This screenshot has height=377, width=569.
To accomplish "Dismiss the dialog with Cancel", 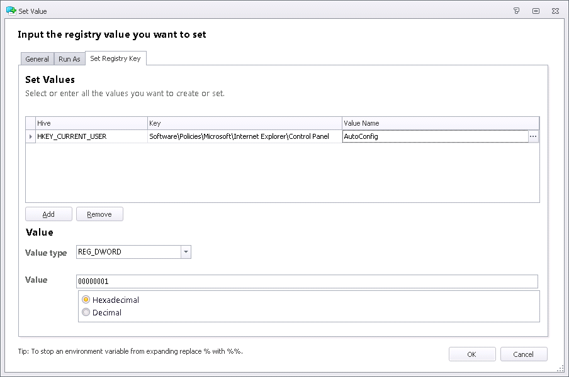I will pos(524,354).
